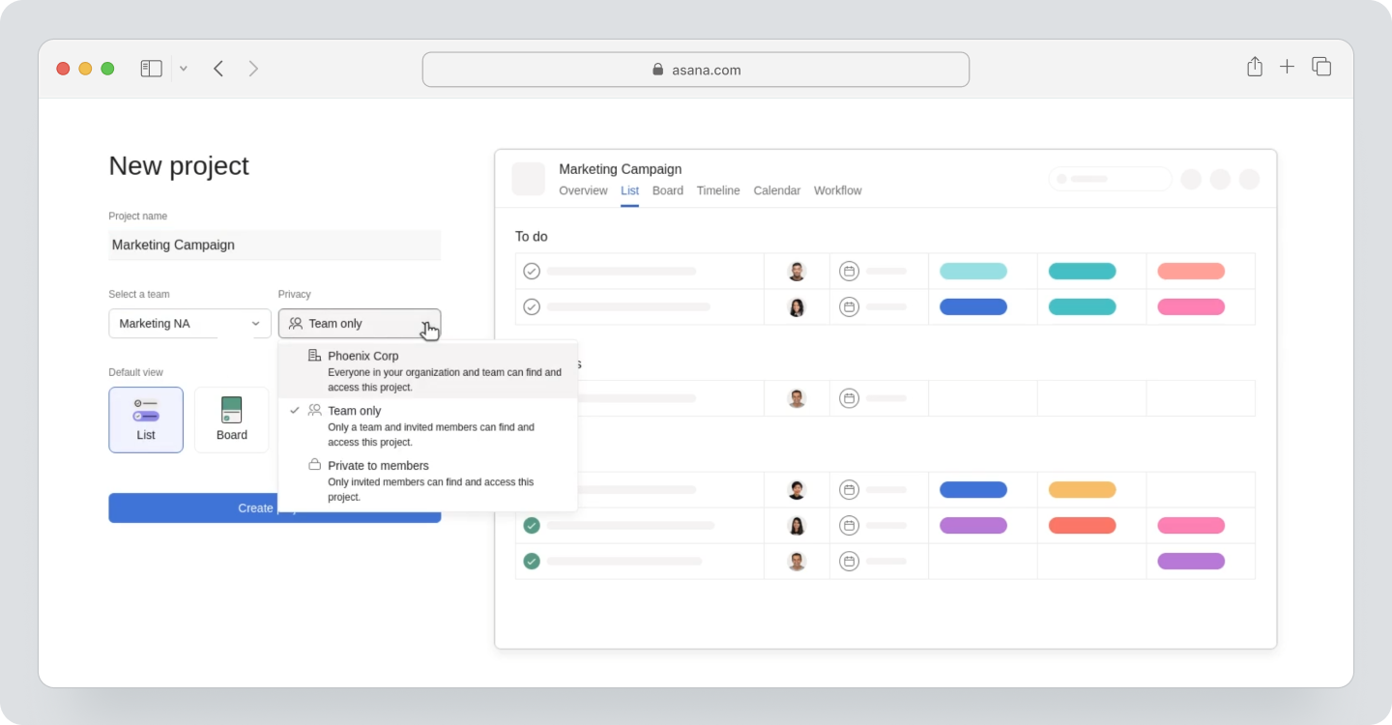This screenshot has width=1392, height=725.
Task: Uncheck a completed task with green checkmark
Action: pyautogui.click(x=532, y=525)
